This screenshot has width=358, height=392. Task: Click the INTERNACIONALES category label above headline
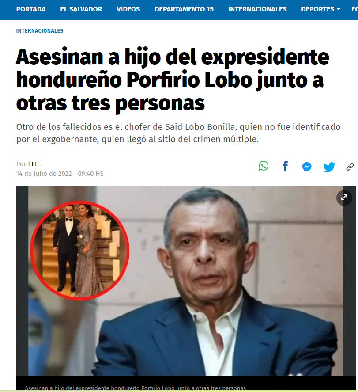[40, 31]
